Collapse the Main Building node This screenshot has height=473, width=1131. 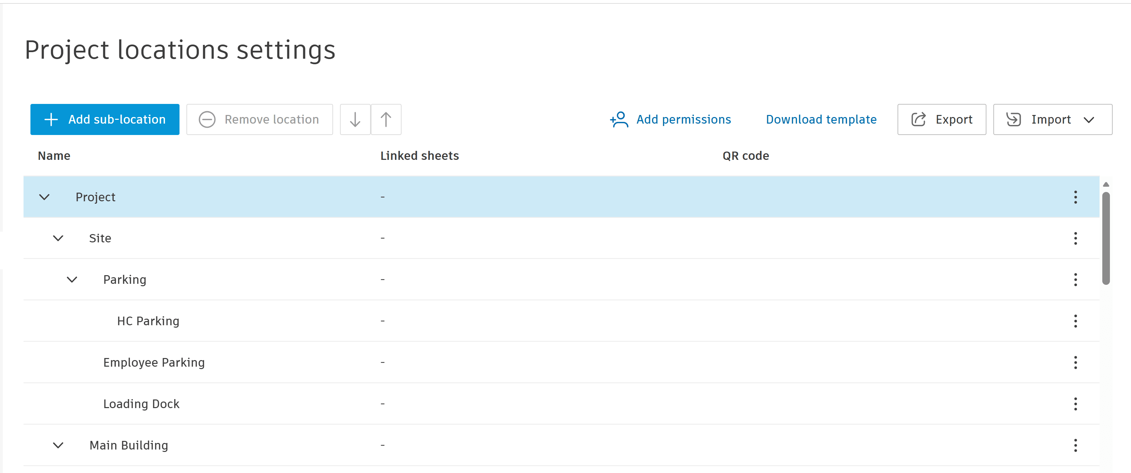[58, 445]
